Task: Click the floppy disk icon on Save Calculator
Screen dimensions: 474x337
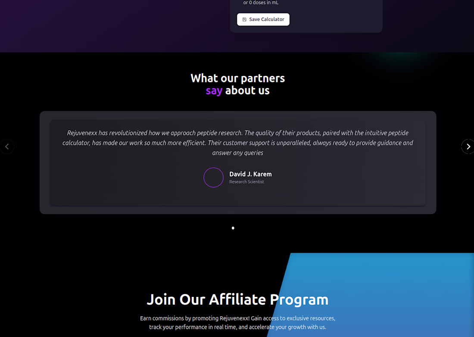Action: [x=244, y=19]
